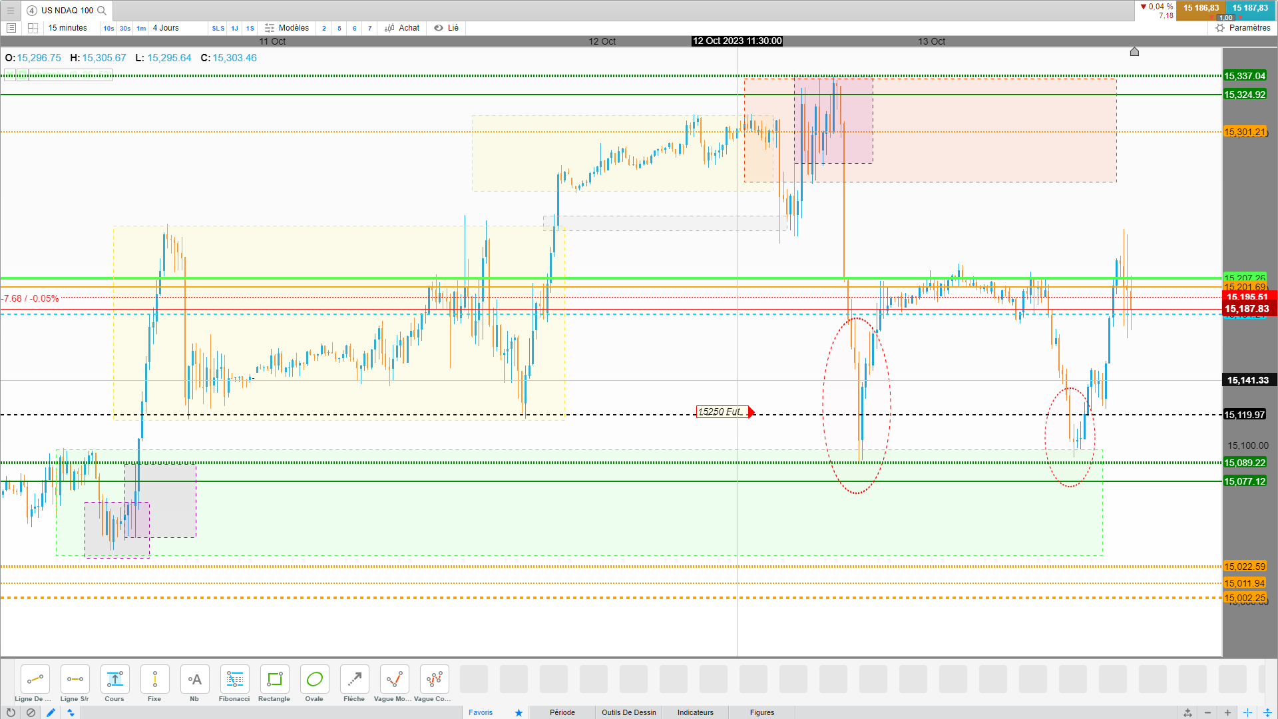Image resolution: width=1278 pixels, height=719 pixels.
Task: Click the symbol search magnifier icon
Action: [x=102, y=11]
